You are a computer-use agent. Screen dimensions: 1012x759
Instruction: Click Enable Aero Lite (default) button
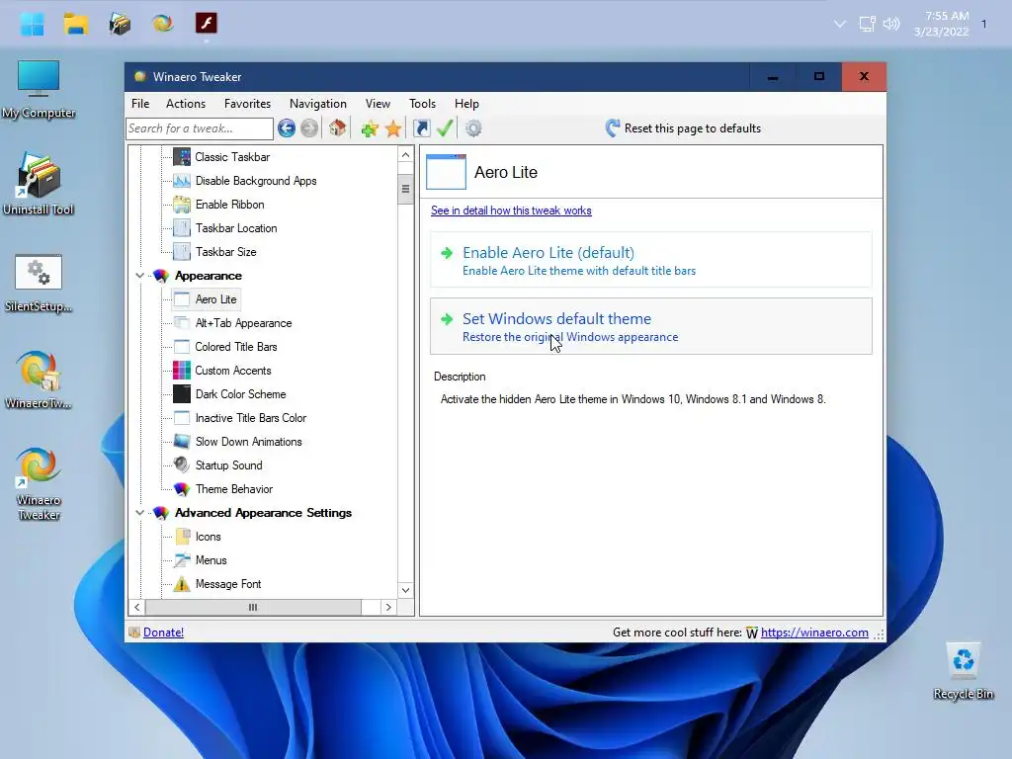point(650,260)
